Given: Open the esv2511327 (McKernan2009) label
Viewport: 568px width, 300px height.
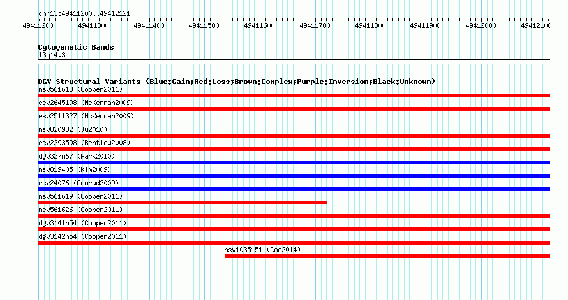Looking at the screenshot, I should 86,116.
